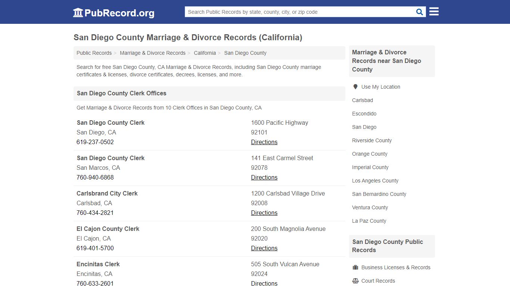Open El Cajon County Clerk listing
The image size is (510, 286).
pos(108,229)
